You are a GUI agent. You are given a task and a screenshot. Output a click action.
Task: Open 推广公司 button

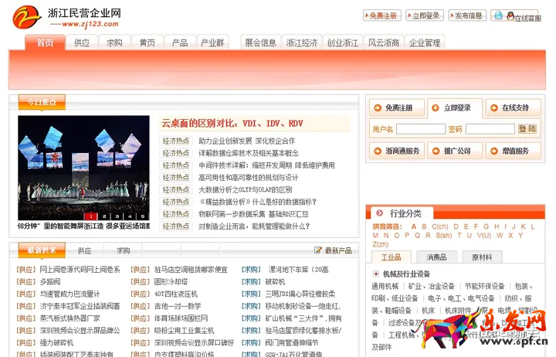pos(455,151)
